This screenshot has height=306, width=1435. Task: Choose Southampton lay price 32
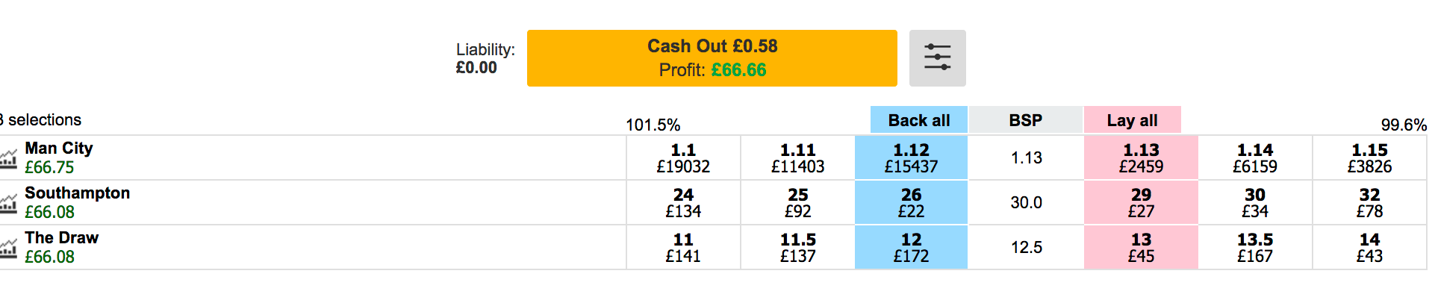tap(1369, 202)
